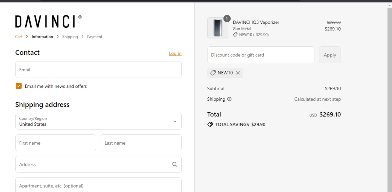Click the DAVINCI IQ3 Vaporizer product name
This screenshot has height=192, width=392.
pos(256,22)
